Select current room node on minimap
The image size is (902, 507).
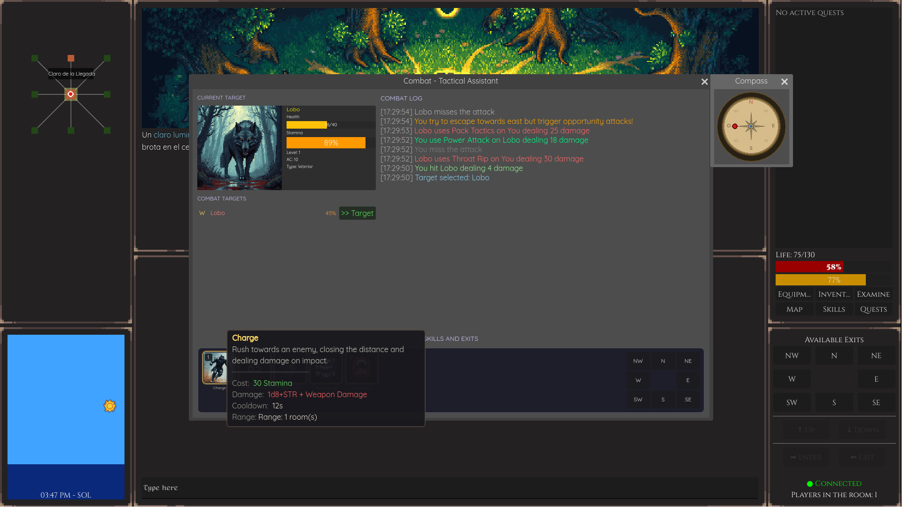pos(70,94)
